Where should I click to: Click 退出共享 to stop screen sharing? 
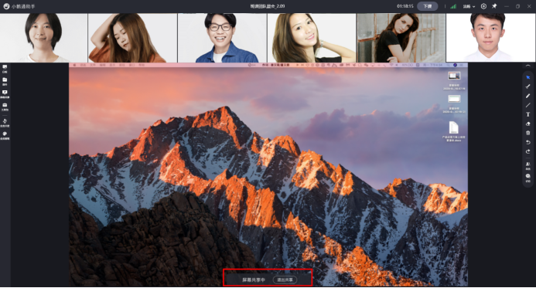(285, 280)
